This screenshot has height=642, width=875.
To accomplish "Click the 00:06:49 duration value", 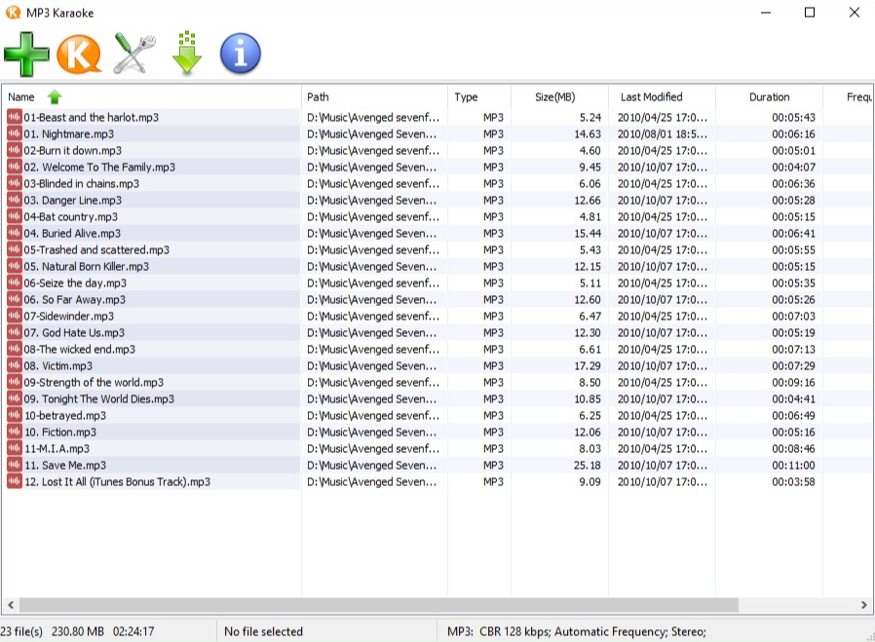I will pyautogui.click(x=793, y=415).
